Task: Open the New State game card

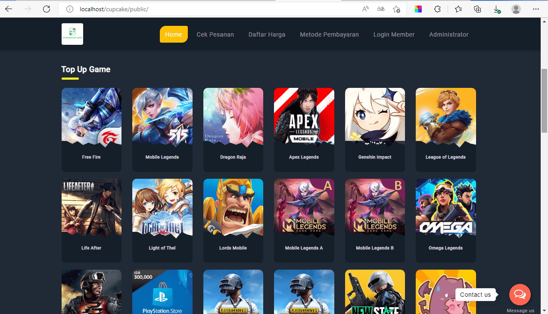Action: pos(375,292)
